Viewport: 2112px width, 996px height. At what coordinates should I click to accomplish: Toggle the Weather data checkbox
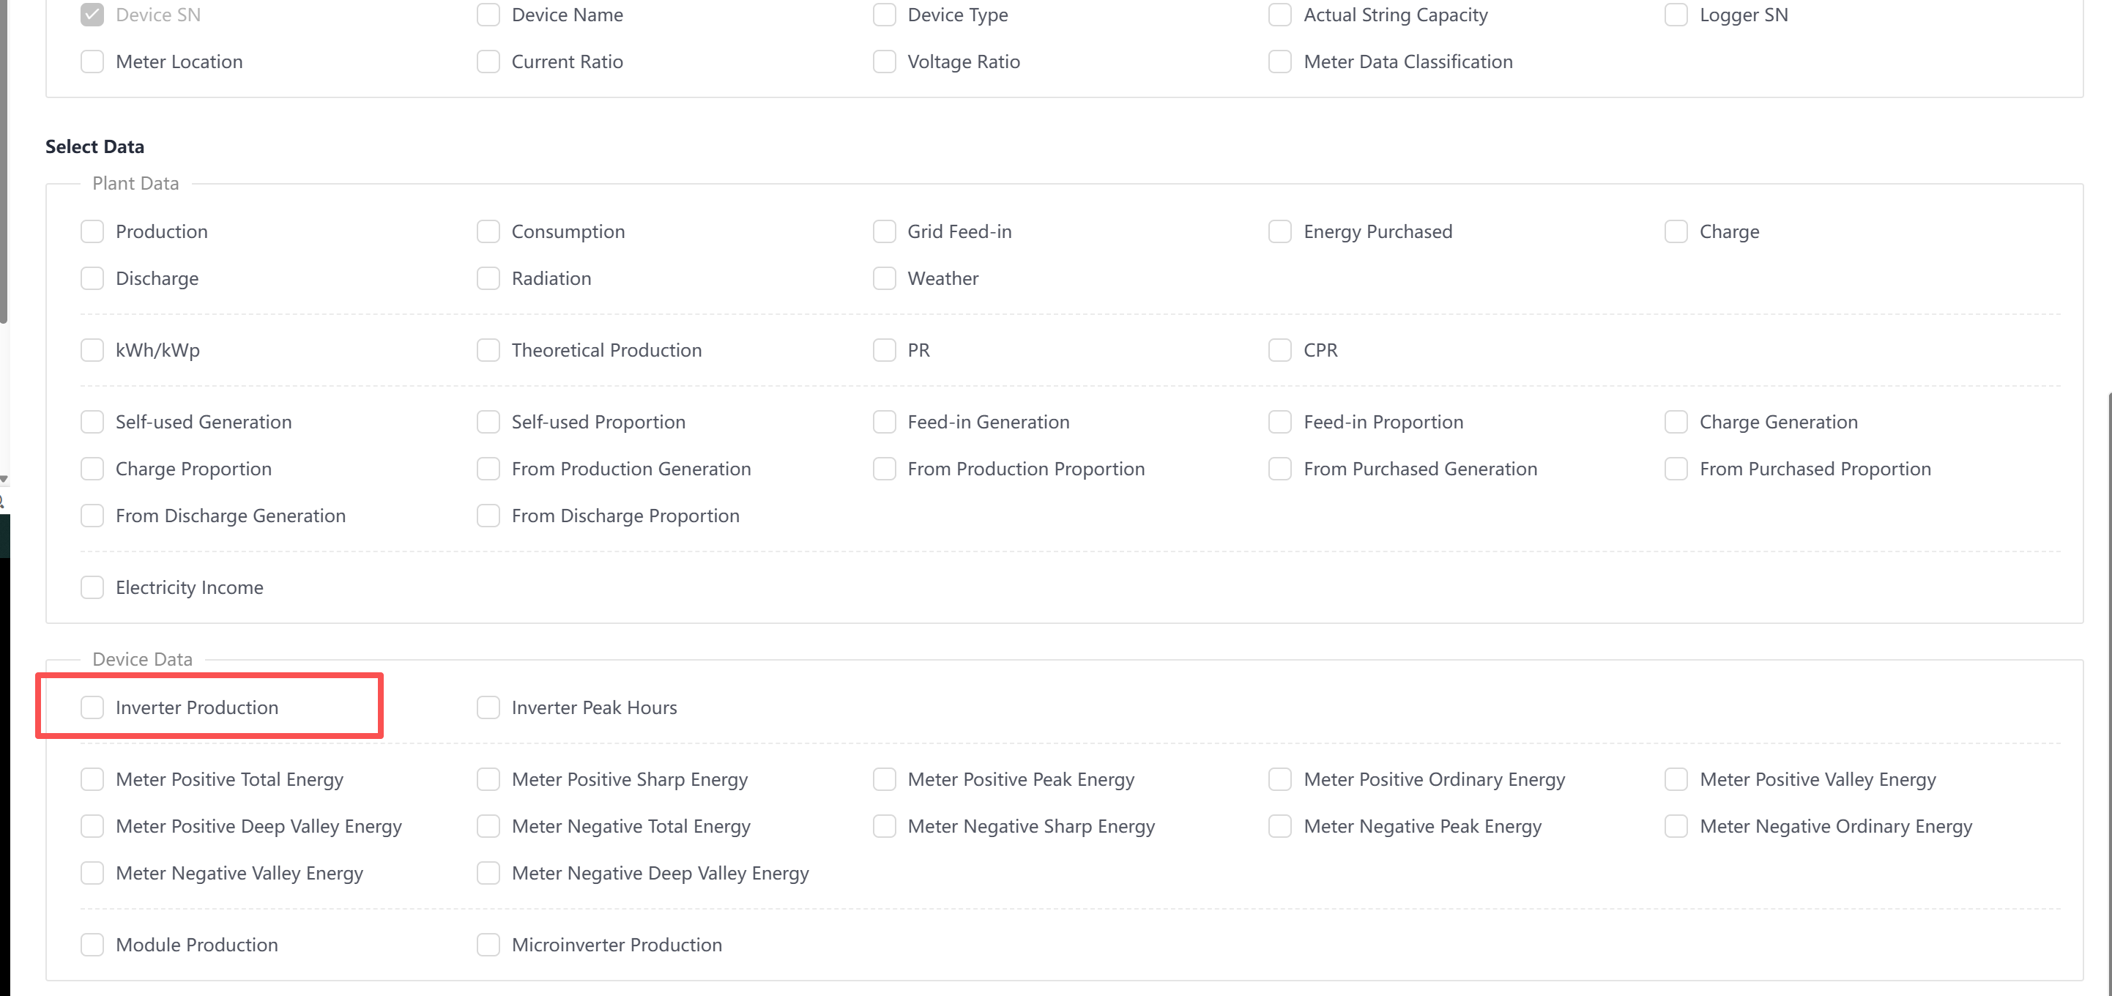pyautogui.click(x=885, y=279)
